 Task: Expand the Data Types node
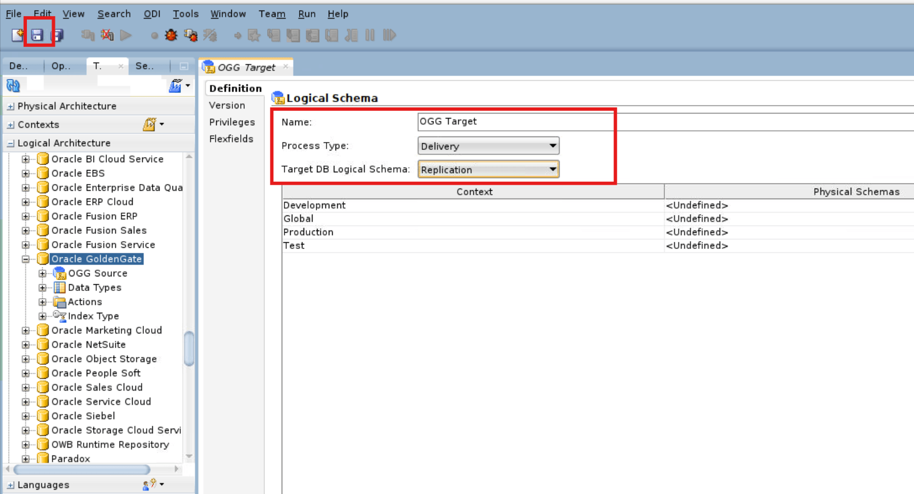tap(43, 288)
